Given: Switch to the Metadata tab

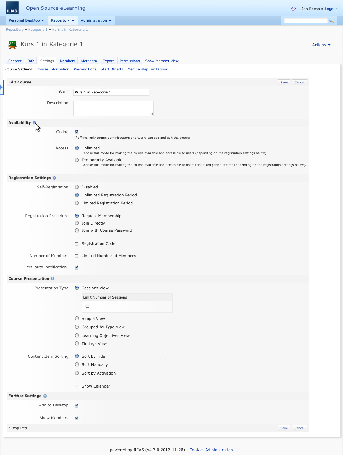Looking at the screenshot, I should click(x=89, y=61).
